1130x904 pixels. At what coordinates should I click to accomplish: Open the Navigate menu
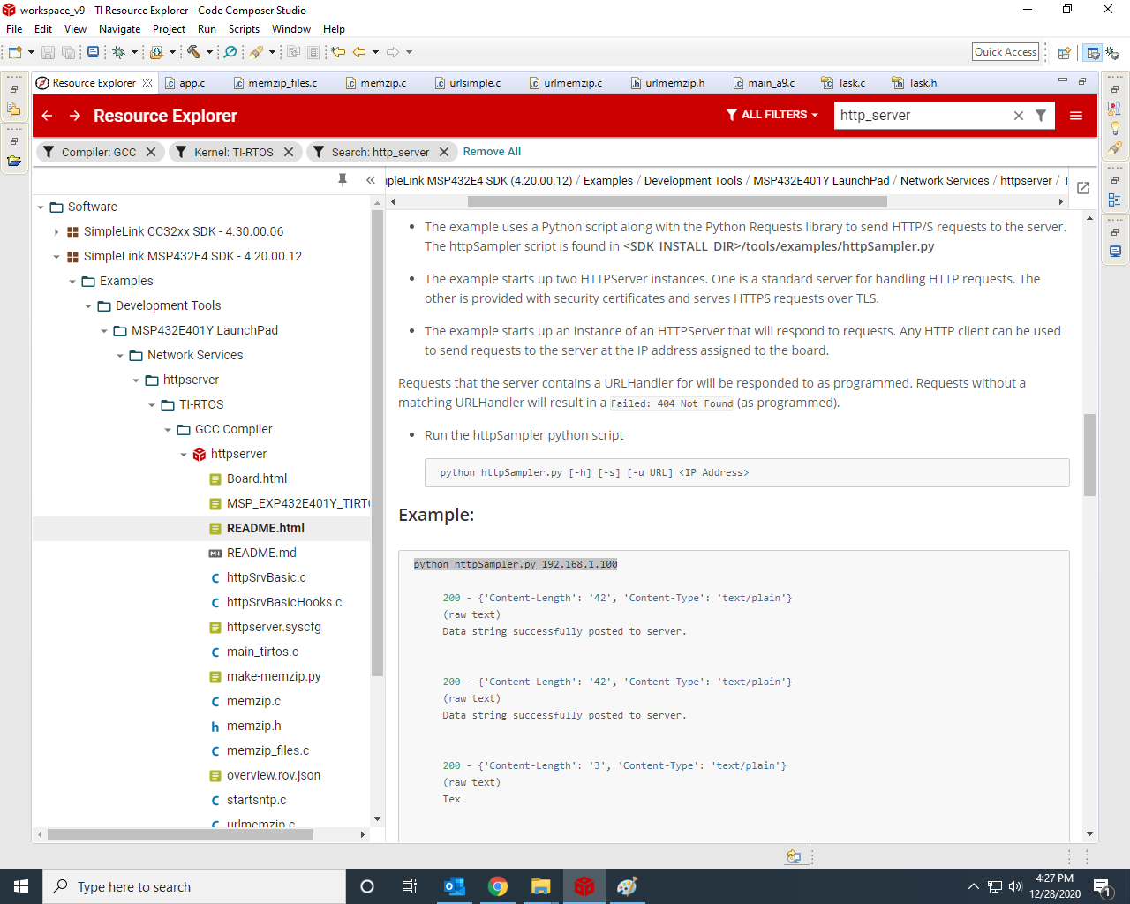pos(119,29)
